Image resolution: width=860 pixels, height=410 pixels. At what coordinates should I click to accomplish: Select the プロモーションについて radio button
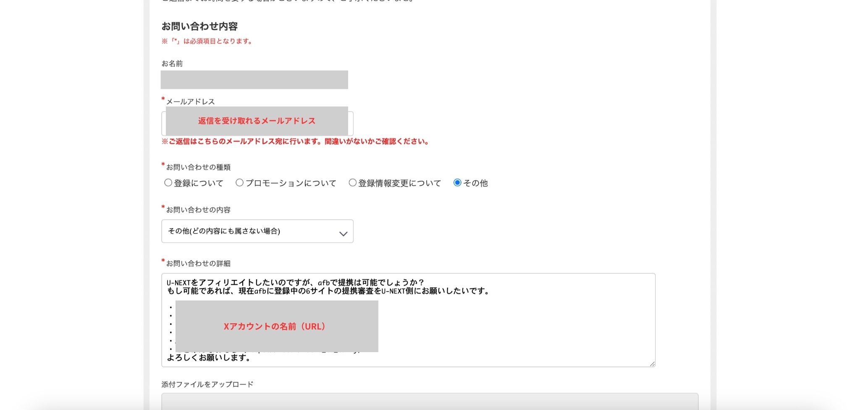240,183
